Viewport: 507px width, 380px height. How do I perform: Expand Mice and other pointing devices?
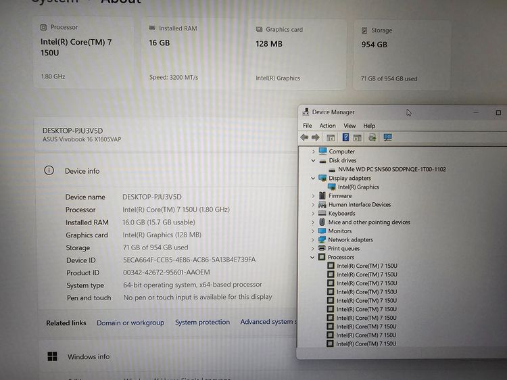(x=313, y=222)
